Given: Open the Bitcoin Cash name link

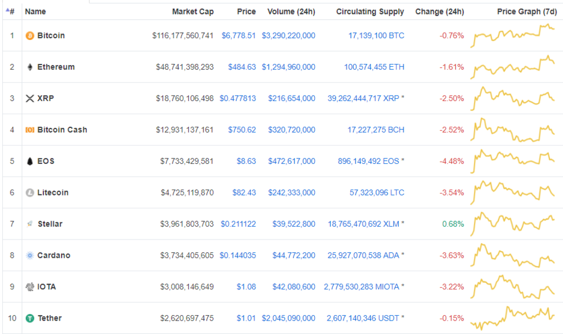Looking at the screenshot, I should tap(62, 130).
